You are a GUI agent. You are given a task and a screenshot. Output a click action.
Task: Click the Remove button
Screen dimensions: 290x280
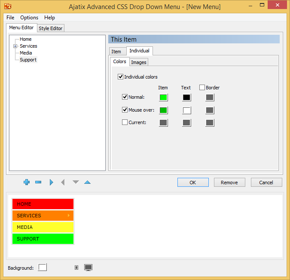pos(229,183)
